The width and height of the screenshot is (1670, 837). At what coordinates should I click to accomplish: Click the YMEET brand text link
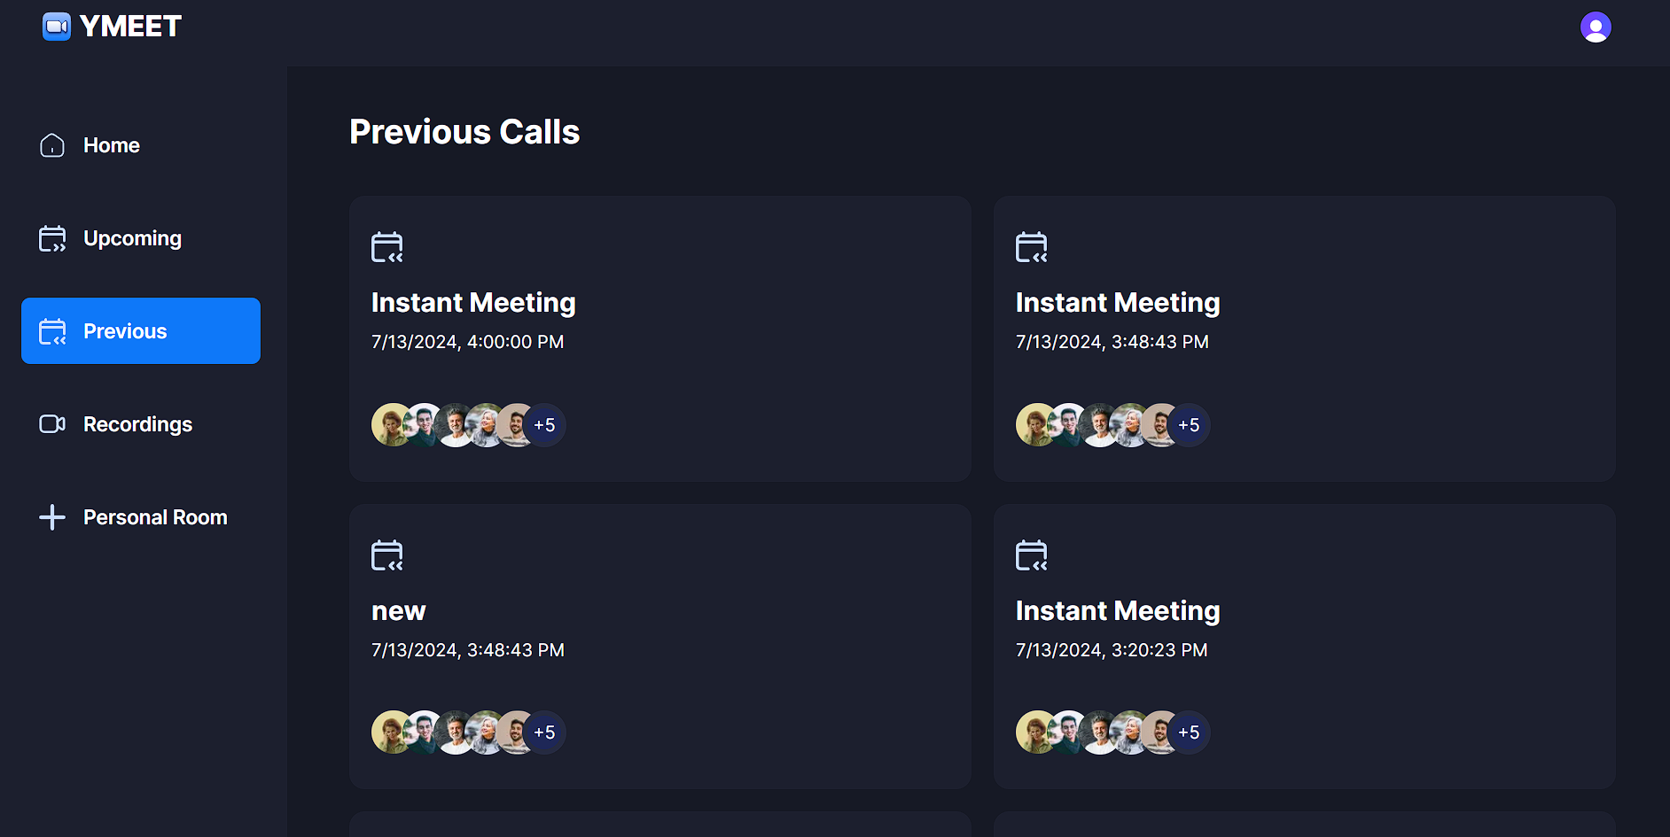coord(130,27)
